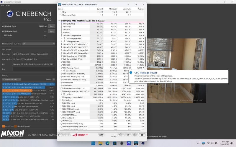This screenshot has height=147, width=236.
Task: Select ranking row Intel Core i7-7700K
Action: click(x=29, y=110)
